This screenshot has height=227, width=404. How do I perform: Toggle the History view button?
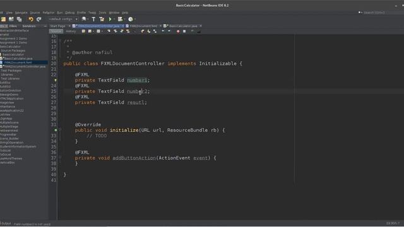[71, 32]
